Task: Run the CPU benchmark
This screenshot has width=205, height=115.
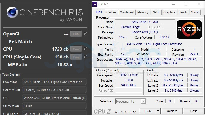Action: click(76, 49)
